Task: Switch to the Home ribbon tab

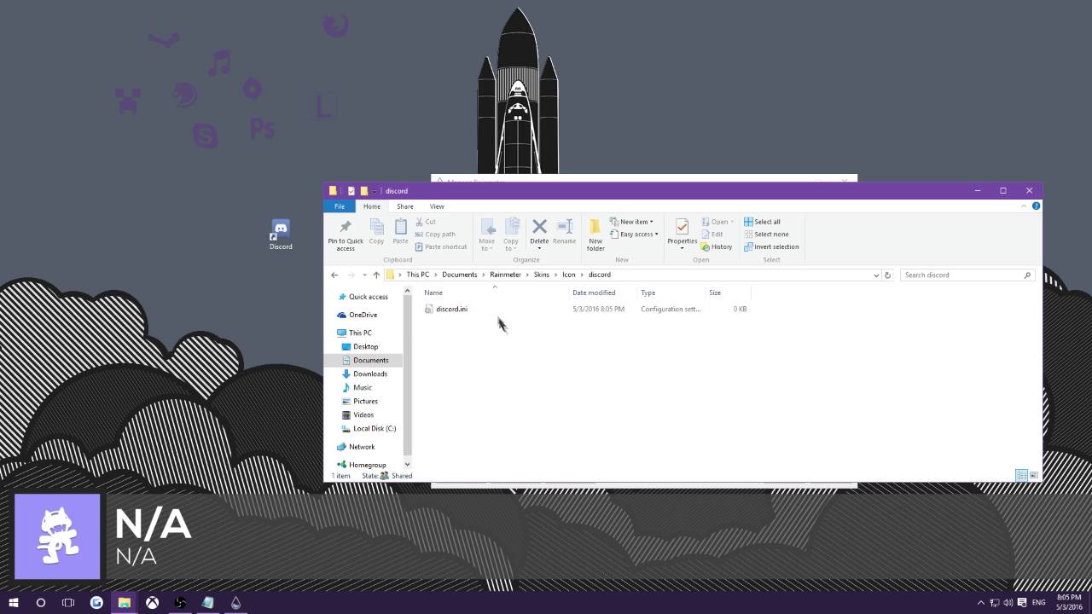Action: pos(372,206)
